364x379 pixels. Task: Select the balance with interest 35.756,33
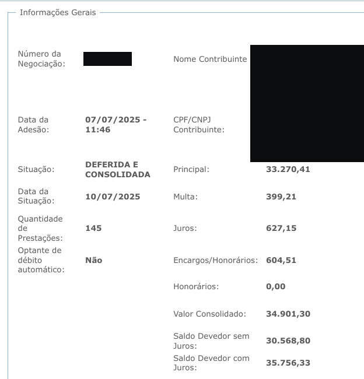288,363
